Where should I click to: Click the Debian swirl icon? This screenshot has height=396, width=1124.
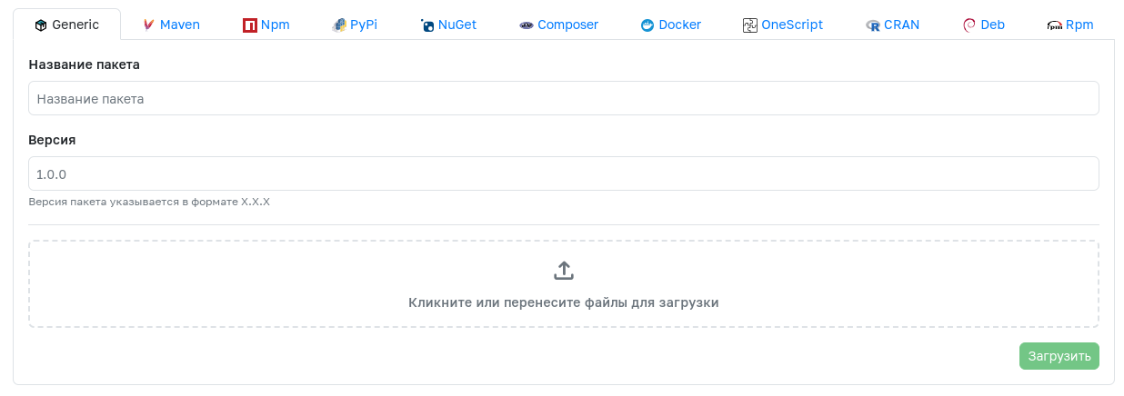[x=969, y=25]
